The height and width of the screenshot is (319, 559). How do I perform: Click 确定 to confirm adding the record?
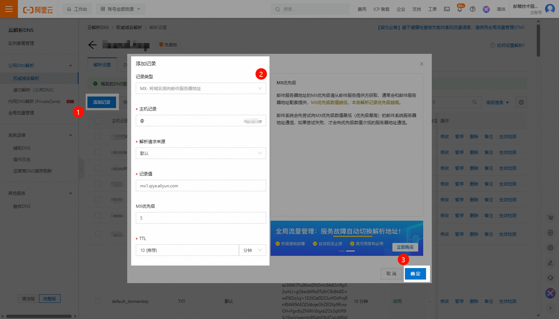point(415,273)
